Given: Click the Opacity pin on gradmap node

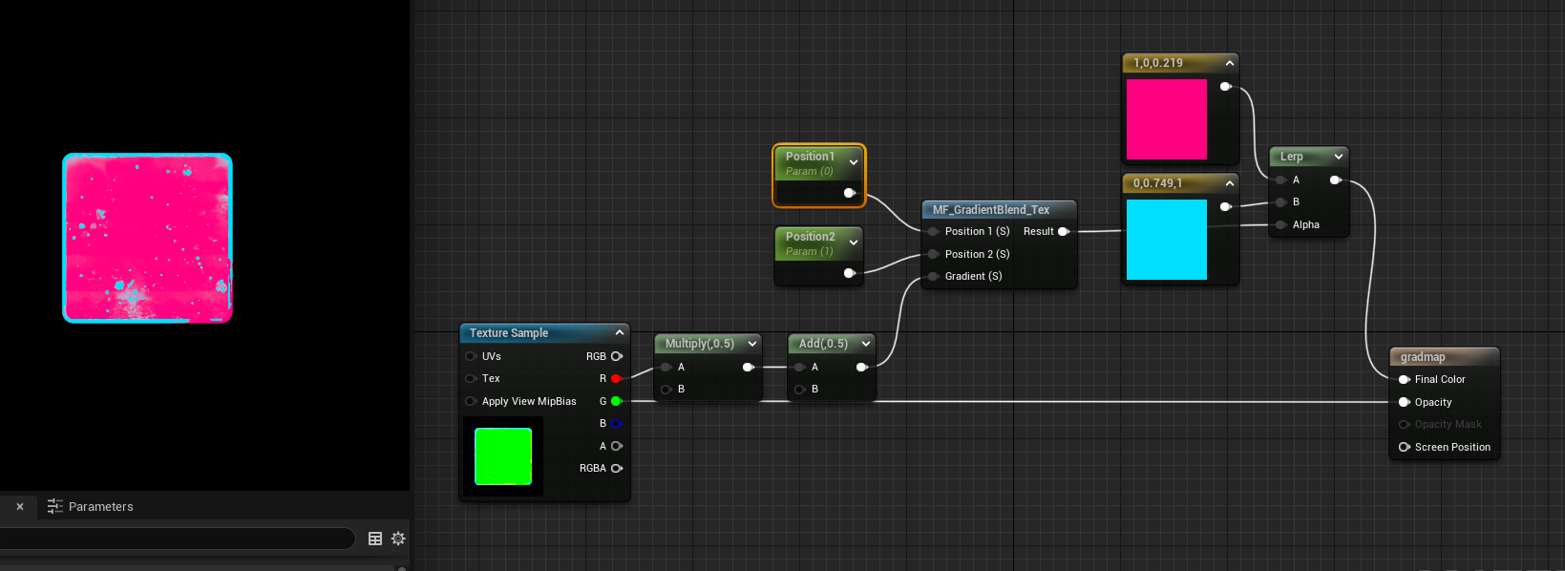Looking at the screenshot, I should tap(1405, 402).
